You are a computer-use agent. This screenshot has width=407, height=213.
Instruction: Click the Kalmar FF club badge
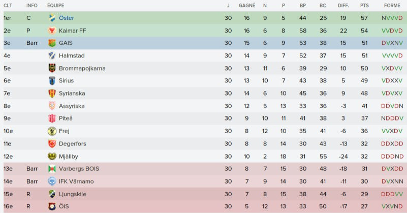52,31
